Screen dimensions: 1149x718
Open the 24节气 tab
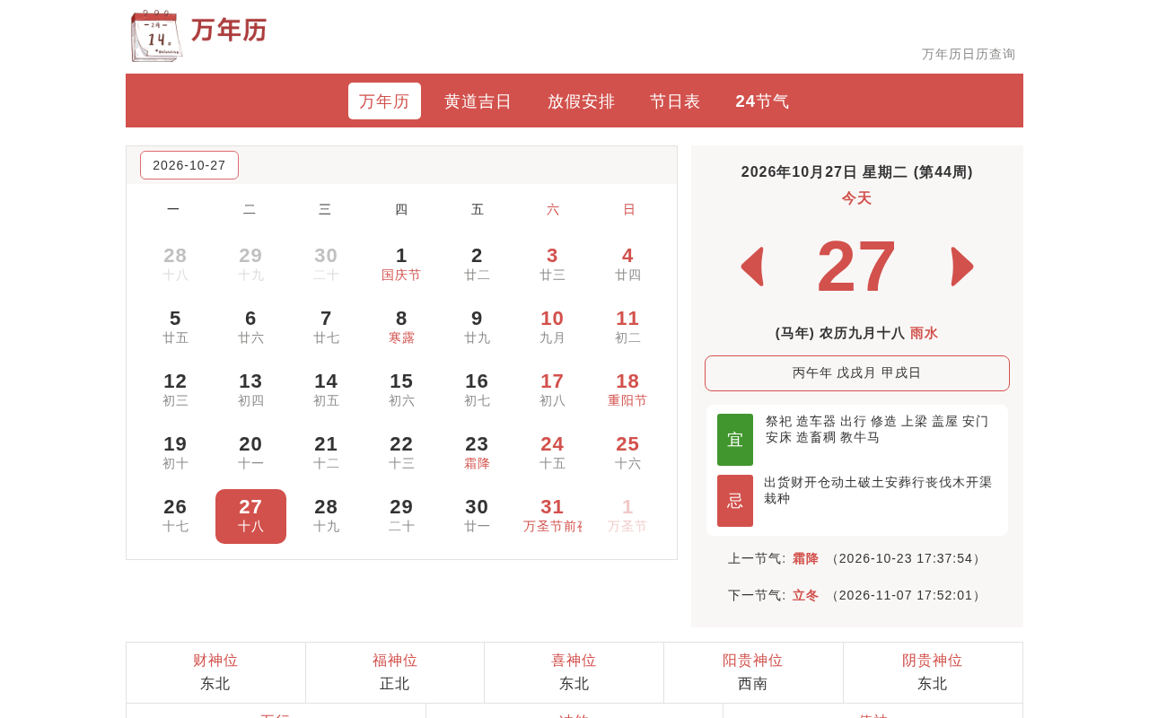[762, 101]
